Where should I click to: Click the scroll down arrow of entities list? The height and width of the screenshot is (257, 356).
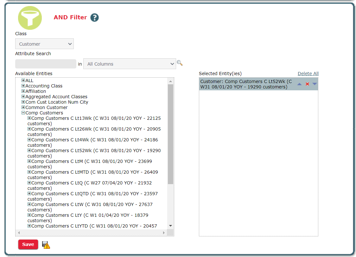[x=170, y=226]
